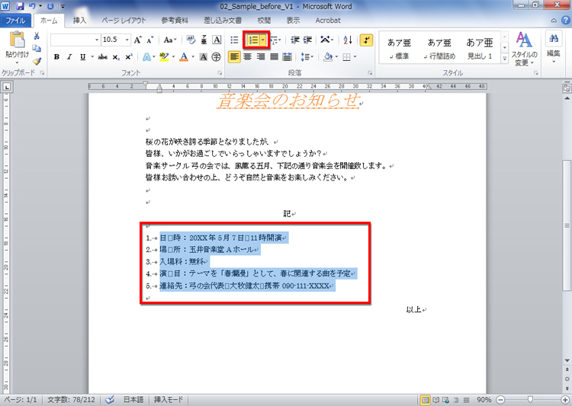The width and height of the screenshot is (572, 406).
Task: Switch to the 表示 tab
Action: coord(293,21)
